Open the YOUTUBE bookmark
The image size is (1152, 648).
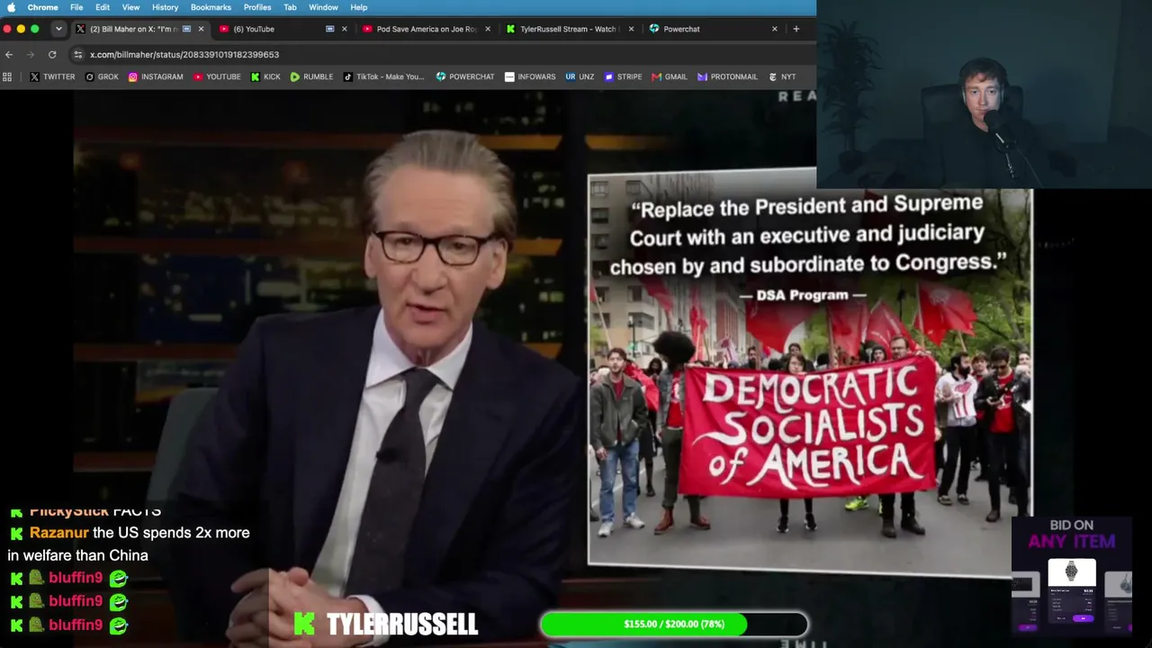pos(217,76)
